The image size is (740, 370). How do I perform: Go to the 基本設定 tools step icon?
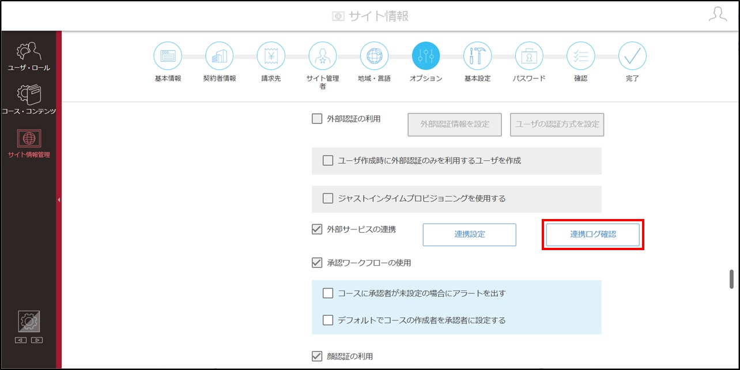pos(477,56)
